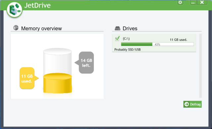The image size is (212, 129).
Task: Click the 'Memory overview' heading
Action: (x=41, y=29)
